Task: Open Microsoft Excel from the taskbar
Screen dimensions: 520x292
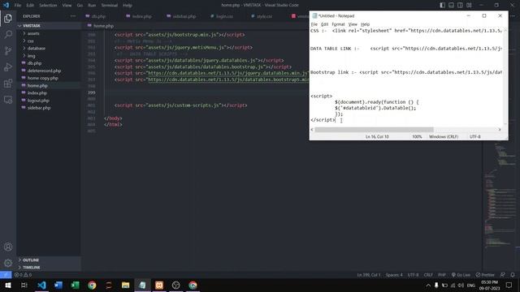Action: point(76,285)
